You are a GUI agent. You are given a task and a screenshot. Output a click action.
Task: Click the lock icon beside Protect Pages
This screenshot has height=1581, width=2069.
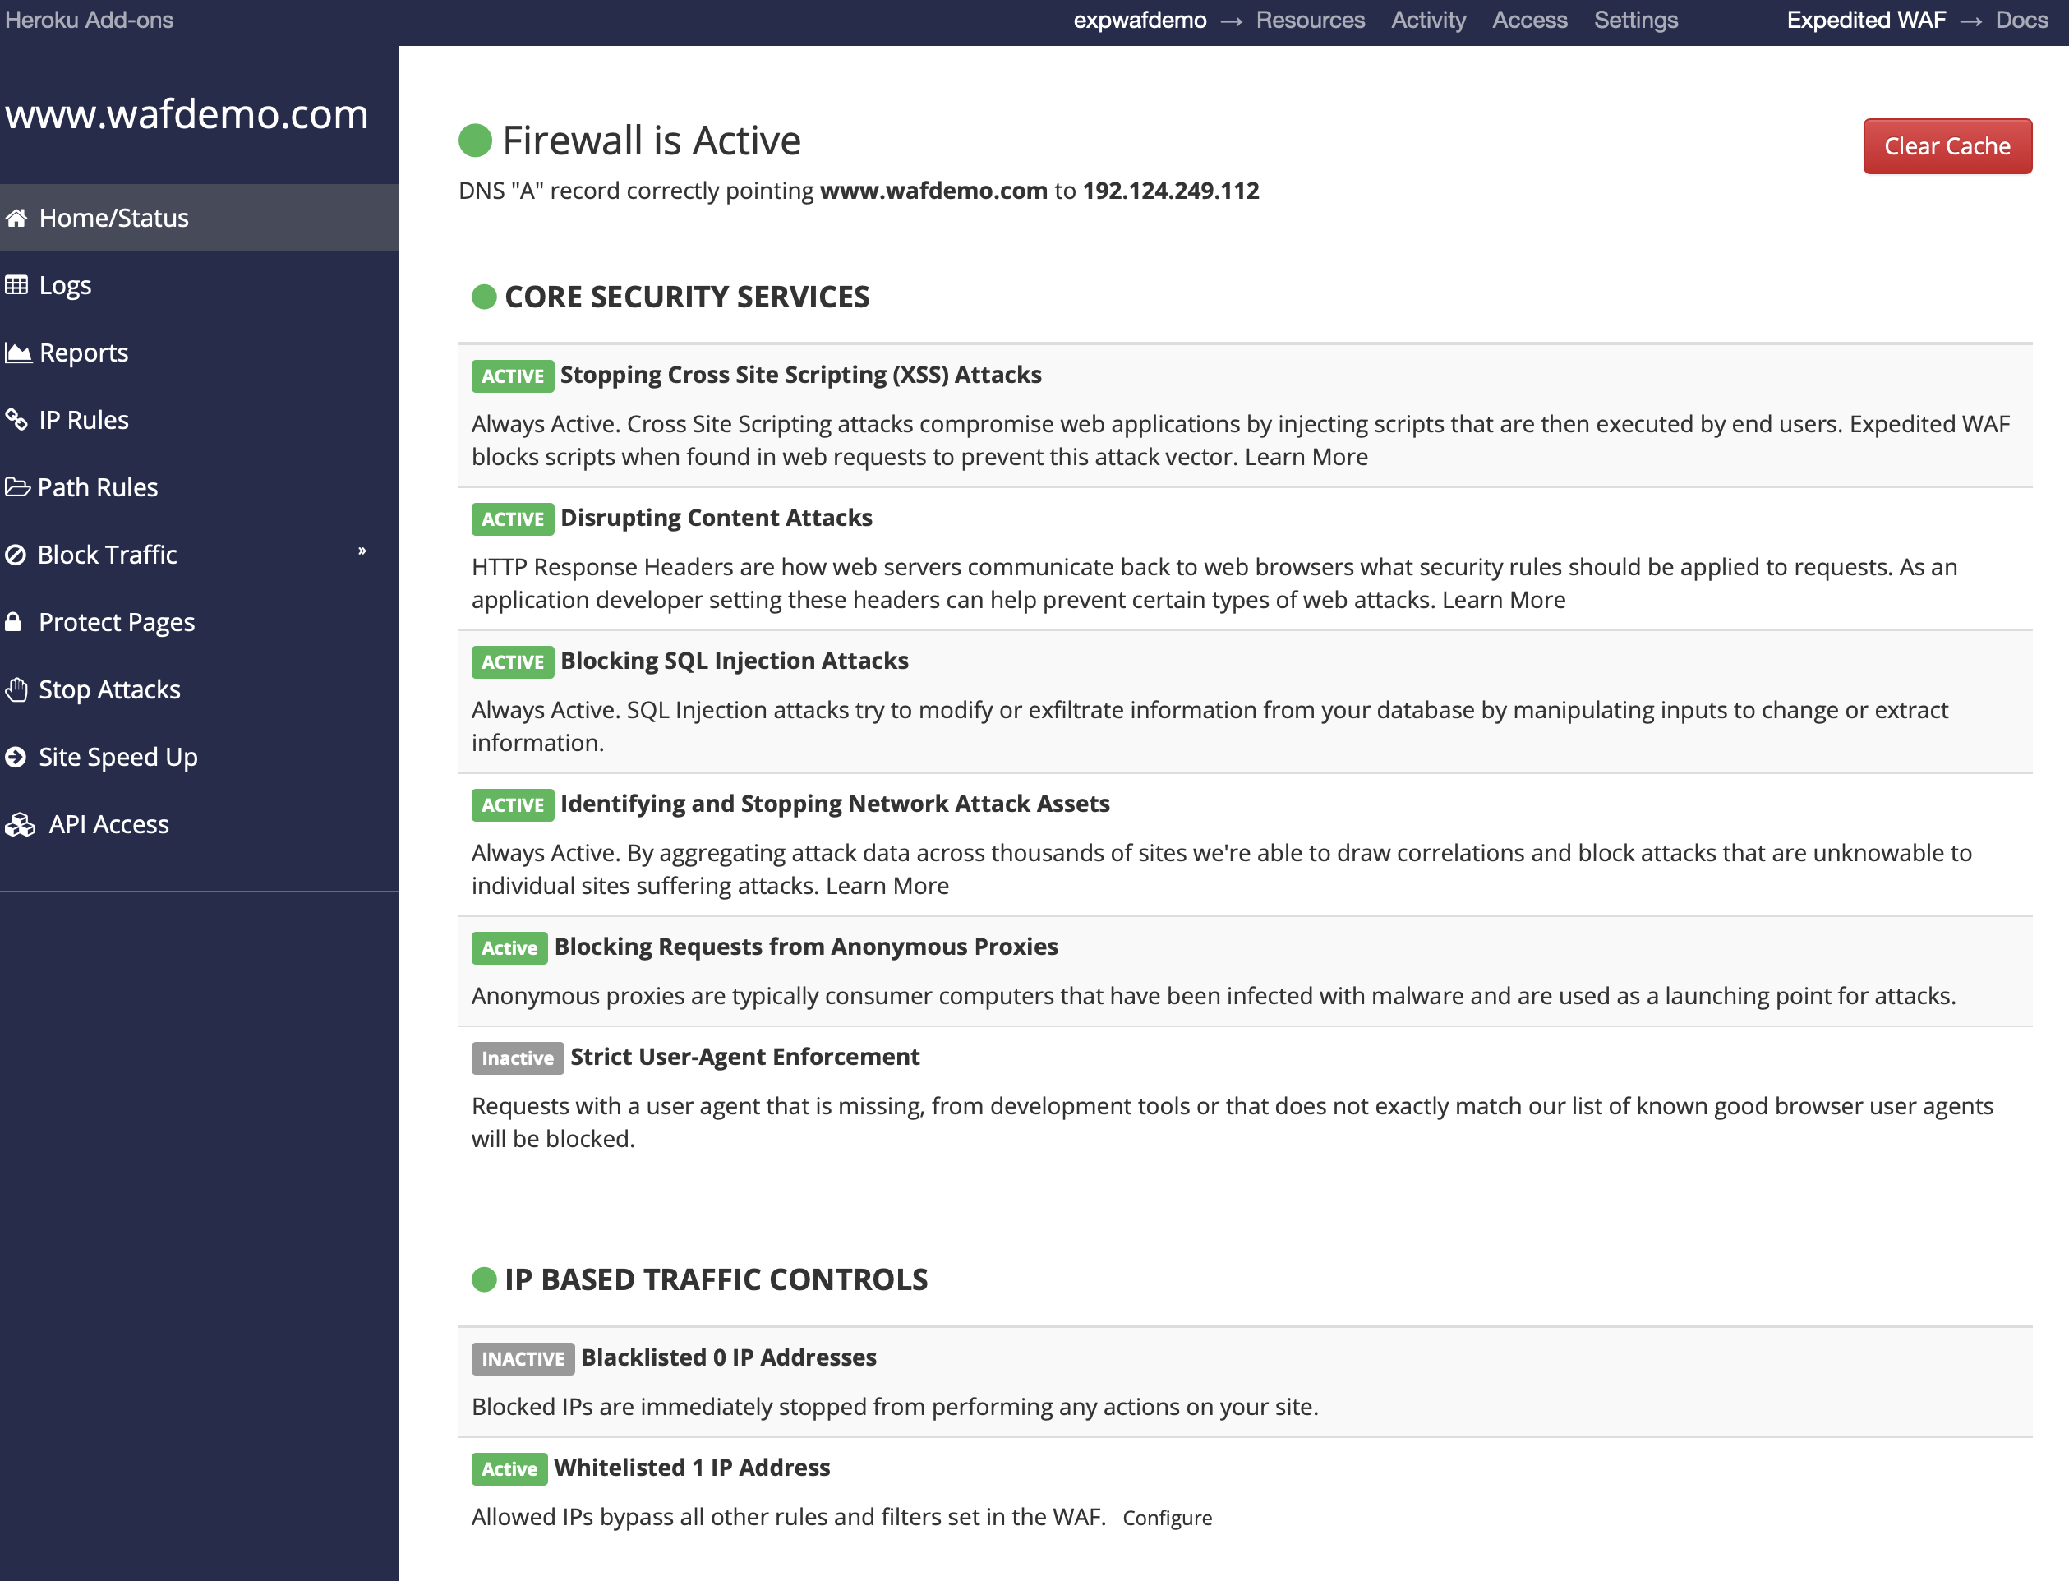click(13, 622)
